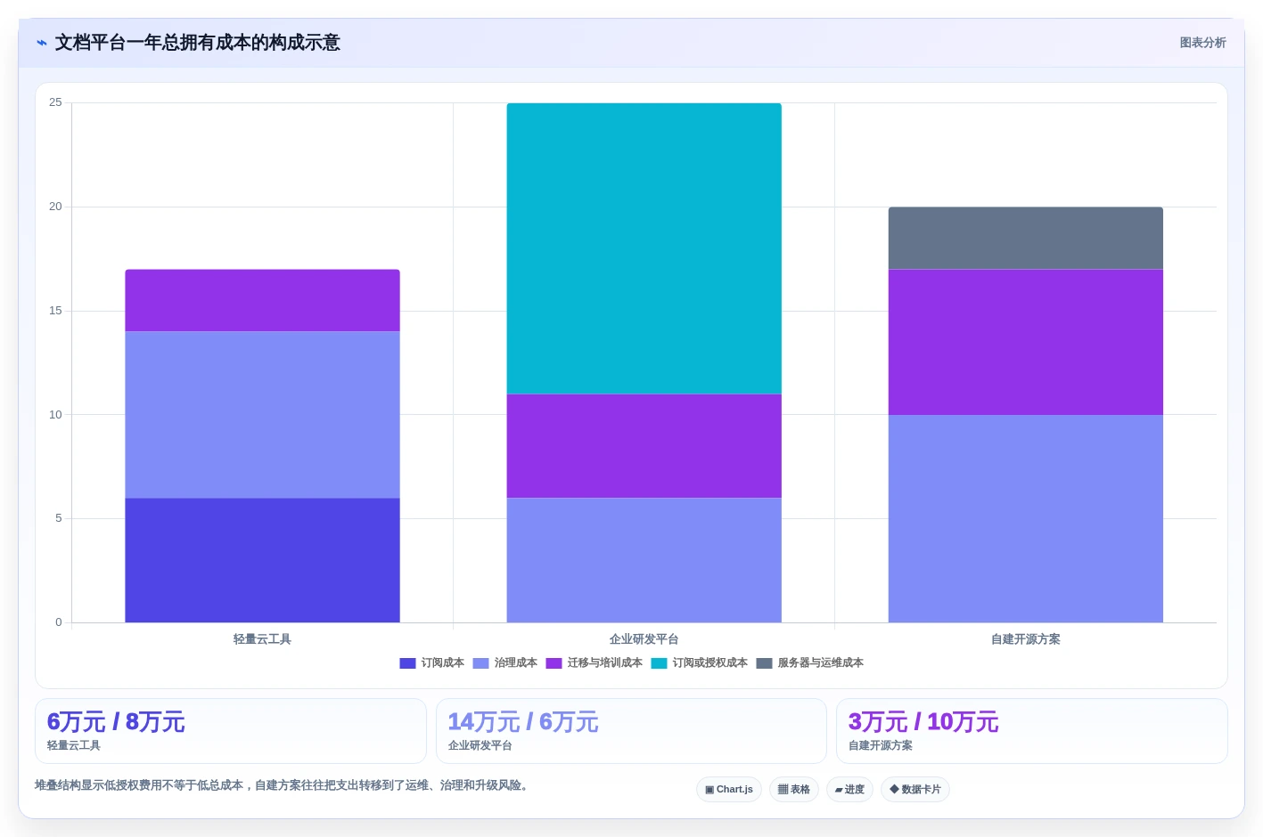Click the 自建开源方案 x-axis label

[x=1026, y=639]
